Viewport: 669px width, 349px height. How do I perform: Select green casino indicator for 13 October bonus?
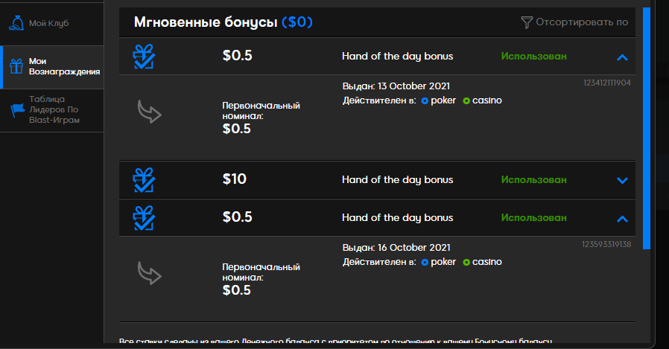coord(466,101)
